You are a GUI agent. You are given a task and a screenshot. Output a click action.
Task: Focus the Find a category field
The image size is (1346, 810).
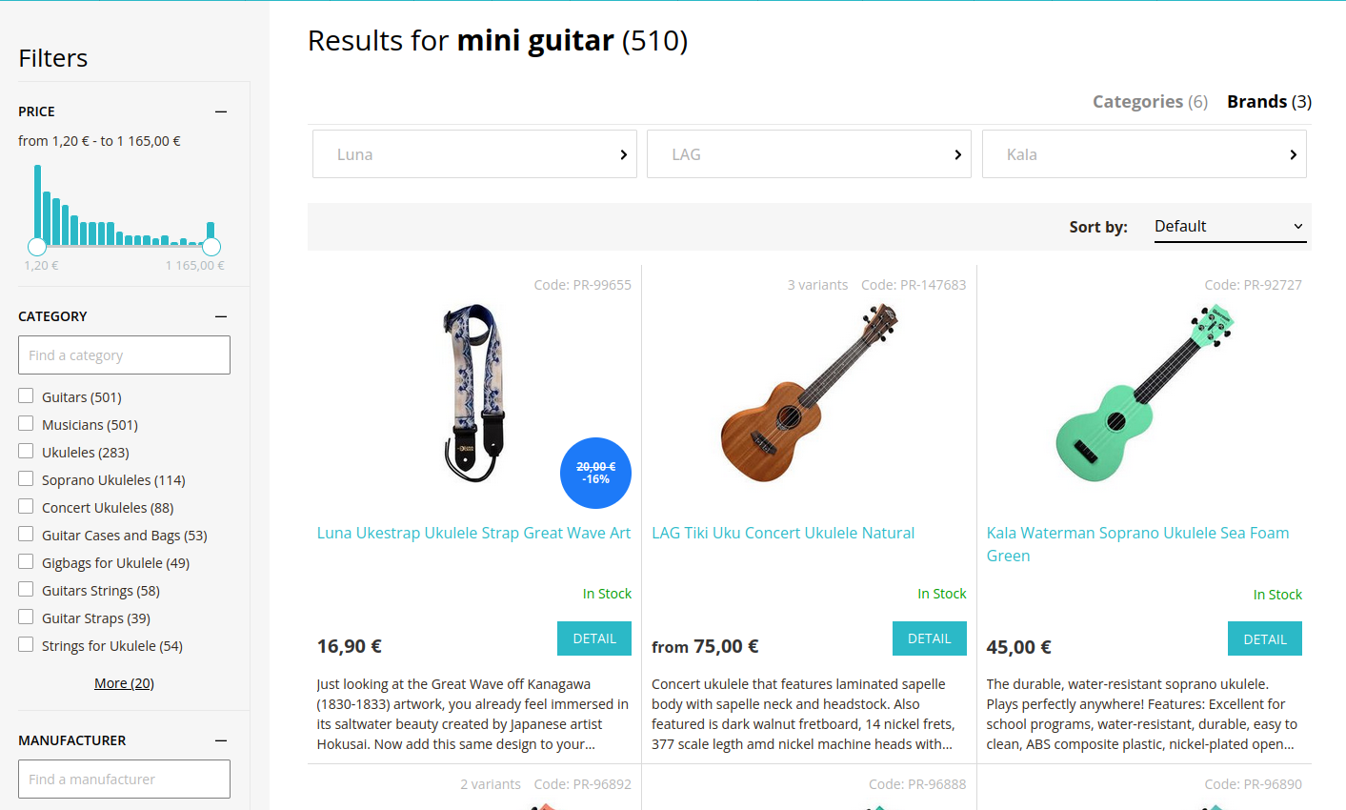[x=124, y=355]
